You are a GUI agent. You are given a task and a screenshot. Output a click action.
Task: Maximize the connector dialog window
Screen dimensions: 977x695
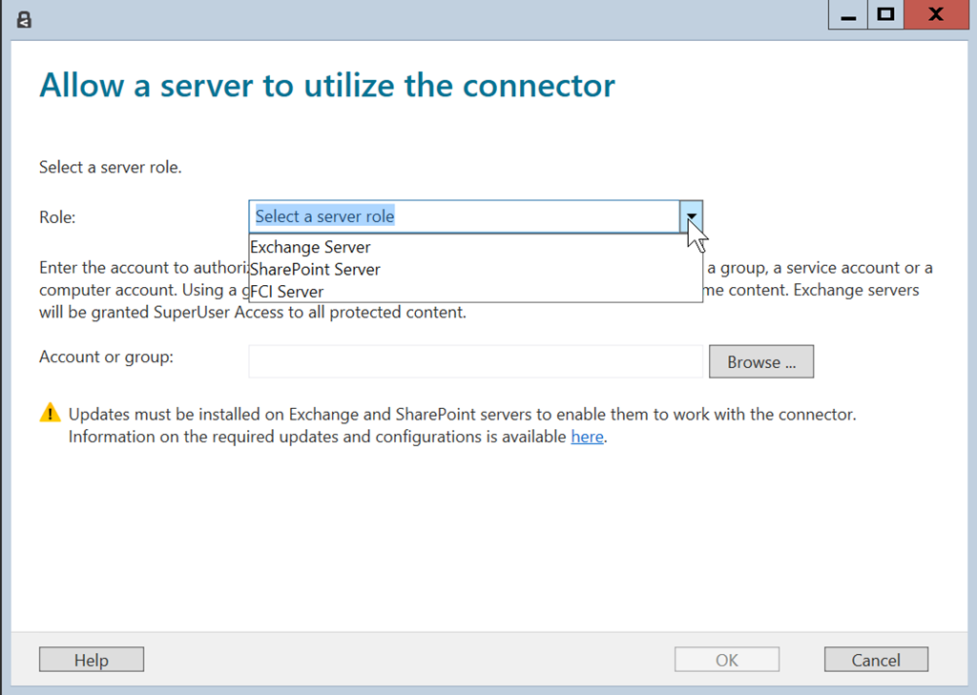tap(886, 15)
